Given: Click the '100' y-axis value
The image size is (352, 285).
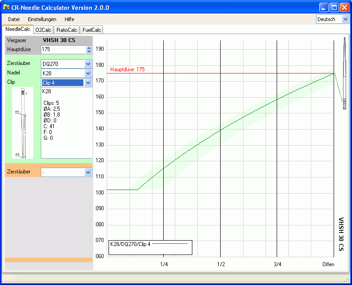Looking at the screenshot, I should [100, 193].
